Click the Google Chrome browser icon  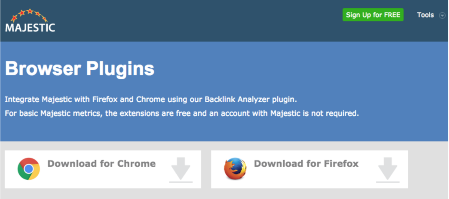(29, 169)
